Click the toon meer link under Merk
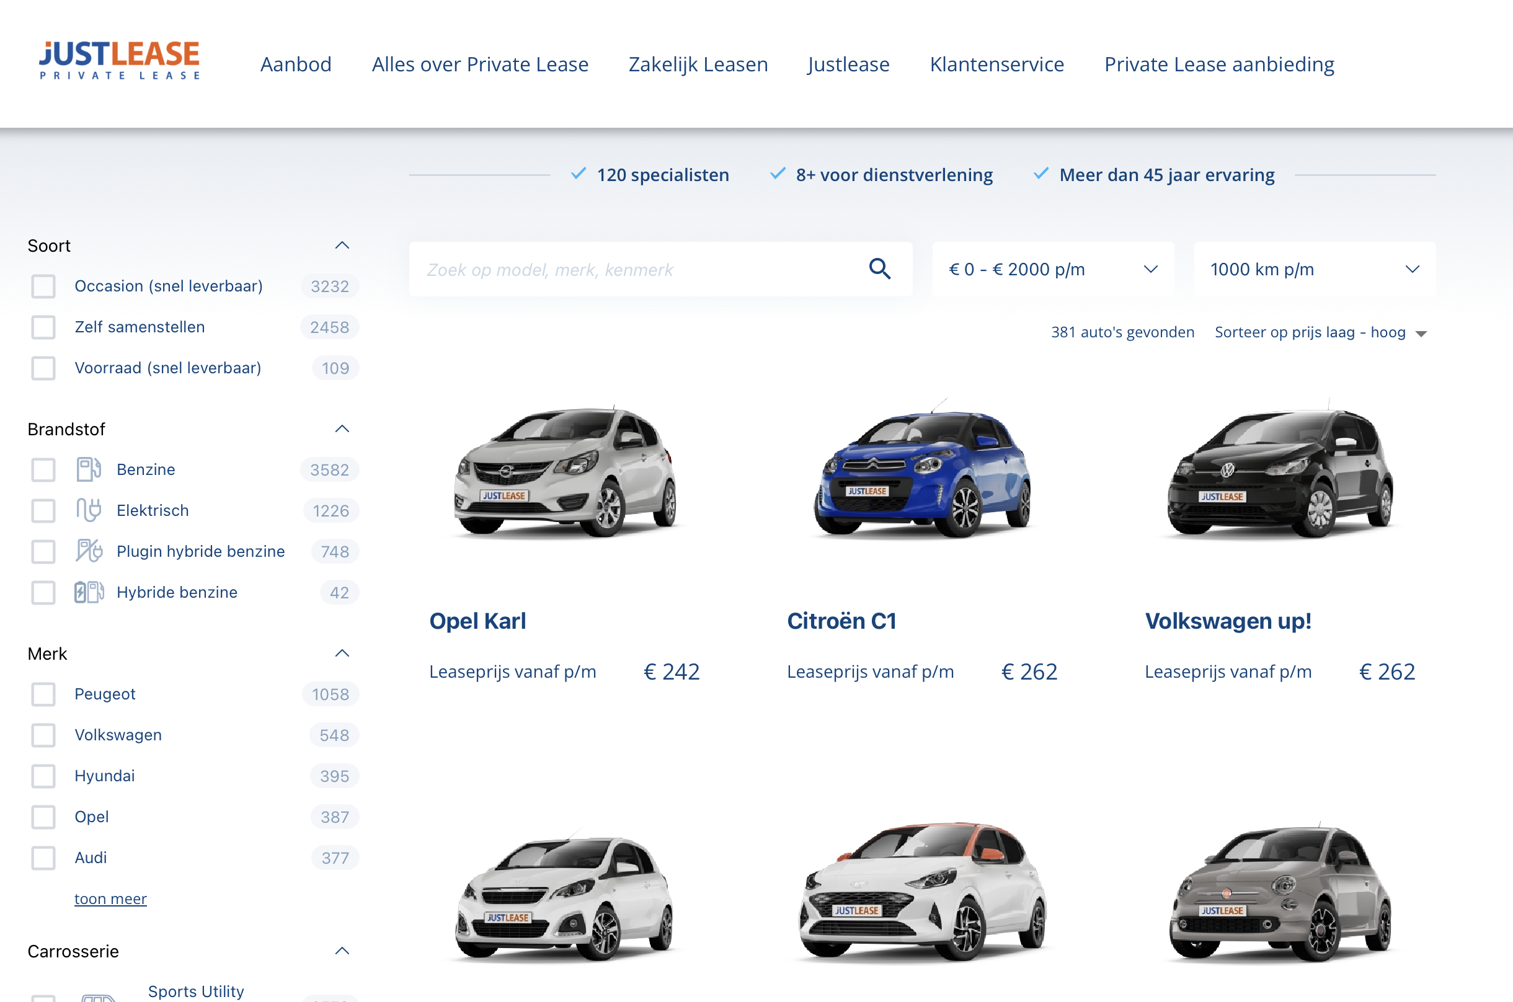This screenshot has height=1002, width=1513. tap(110, 898)
